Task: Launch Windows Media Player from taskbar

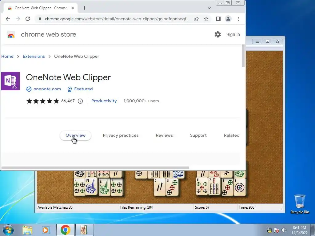Action: tap(46, 230)
